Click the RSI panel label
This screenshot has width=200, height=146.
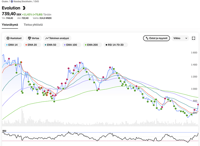tap(4, 131)
